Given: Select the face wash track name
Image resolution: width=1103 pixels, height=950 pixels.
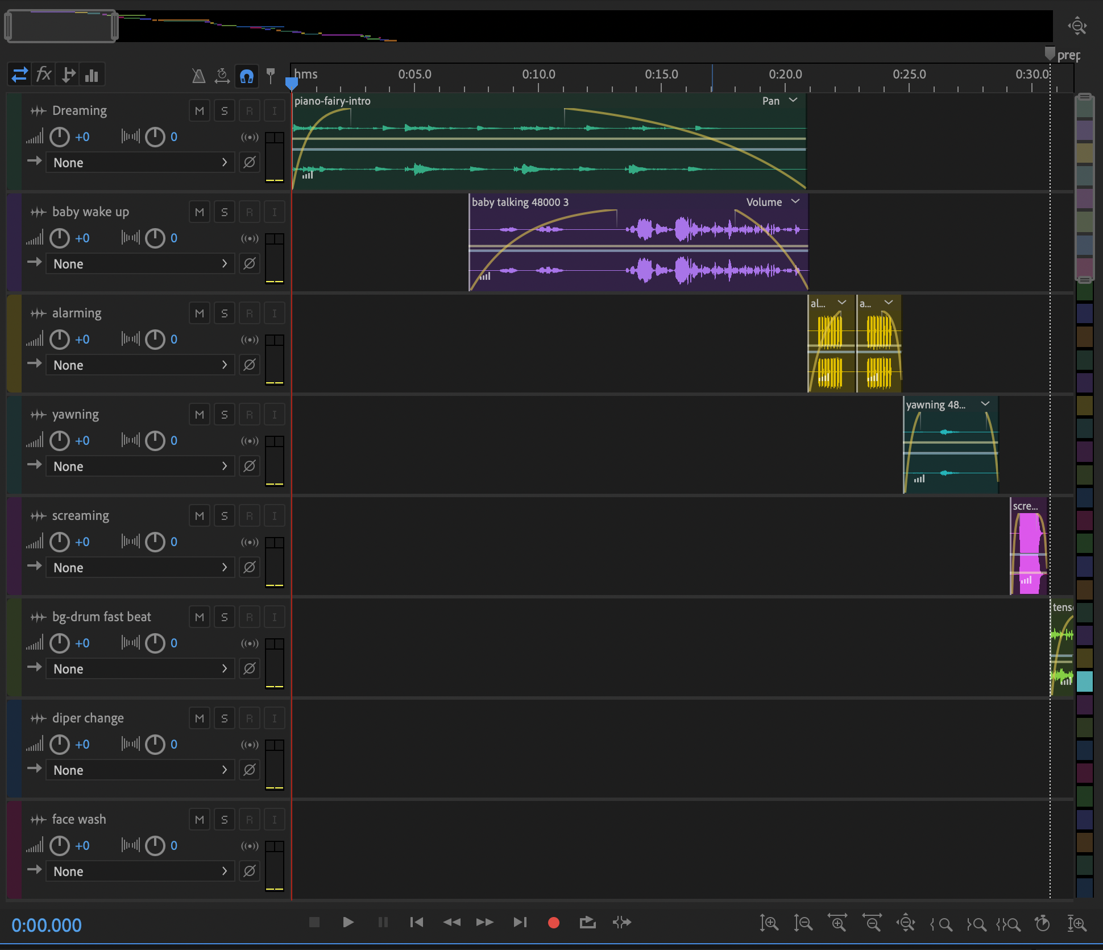Looking at the screenshot, I should 79,819.
